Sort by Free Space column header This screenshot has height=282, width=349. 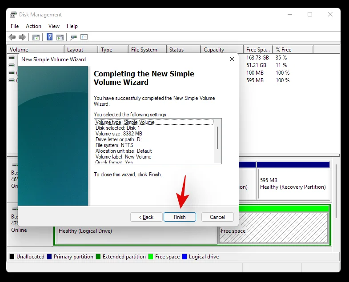[x=258, y=50]
